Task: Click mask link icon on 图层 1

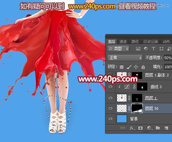Action: 129,98
